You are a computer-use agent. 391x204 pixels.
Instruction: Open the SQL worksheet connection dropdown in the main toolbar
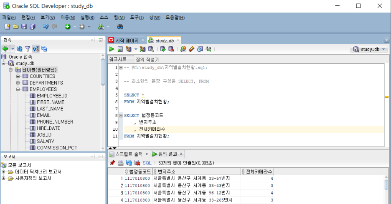[x=108, y=27]
